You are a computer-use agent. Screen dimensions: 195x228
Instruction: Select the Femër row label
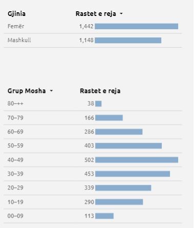point(16,26)
